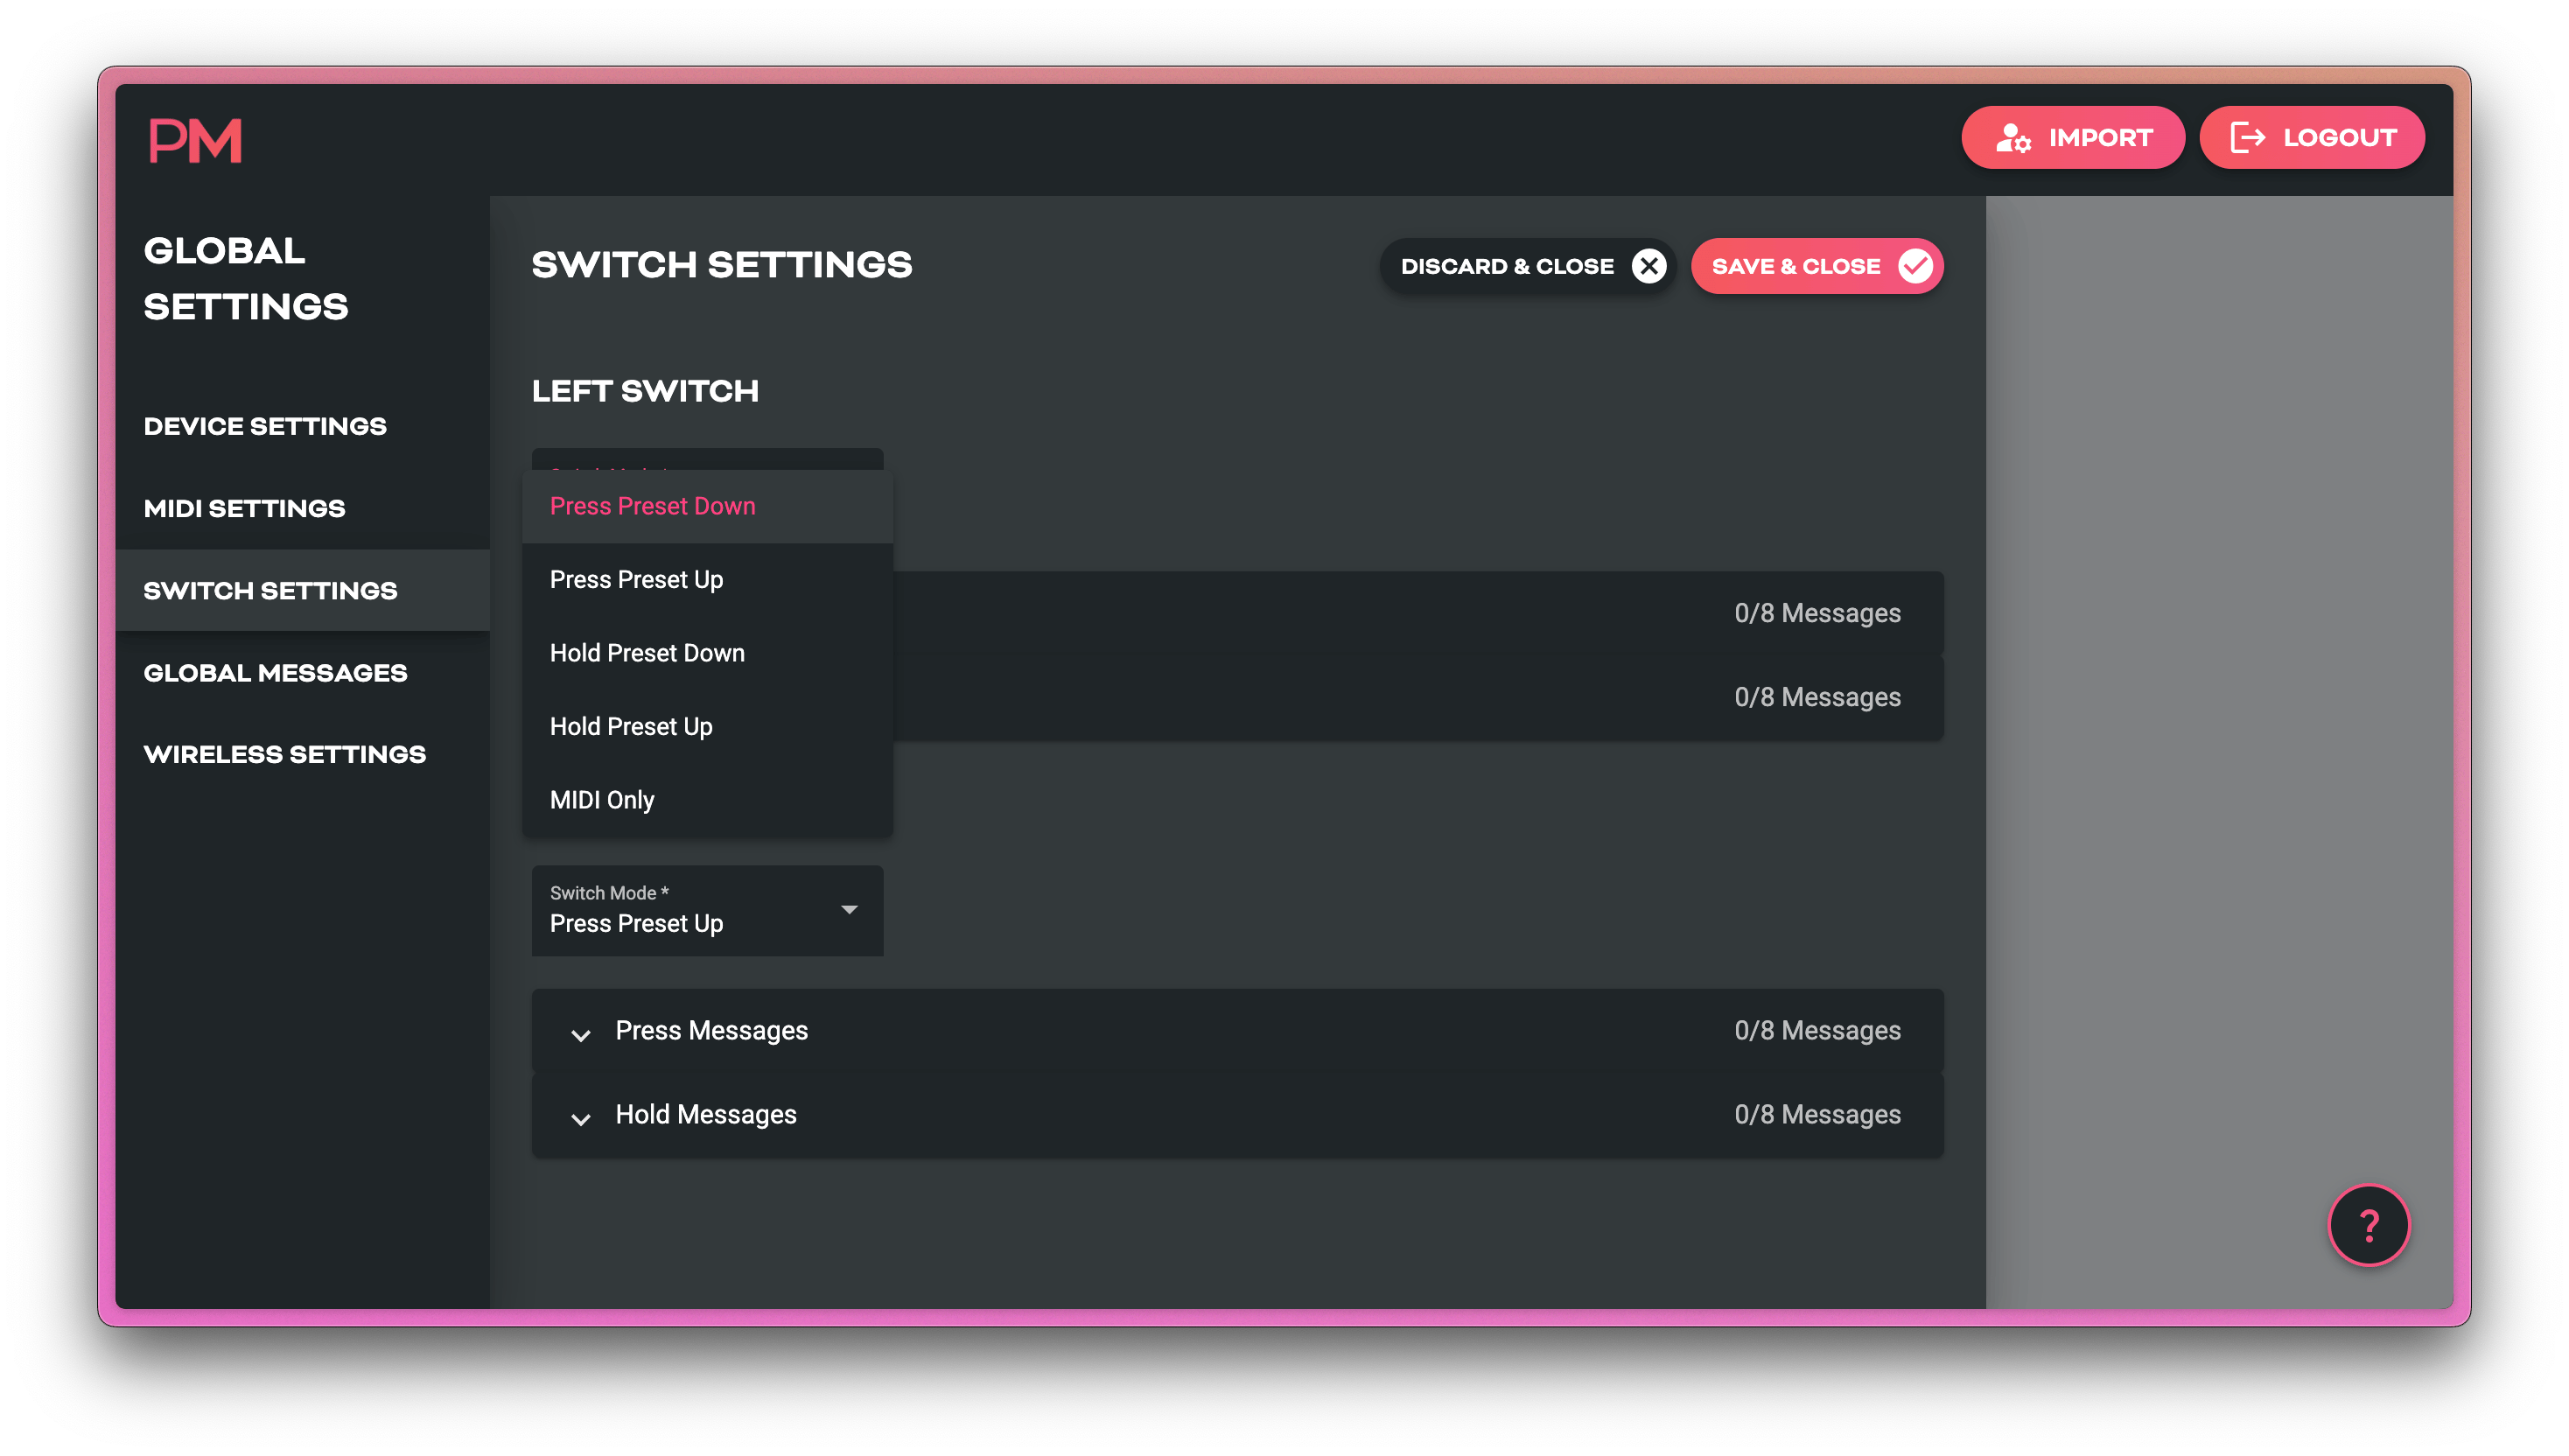2569x1456 pixels.
Task: Click the logout arrow icon
Action: (2249, 137)
